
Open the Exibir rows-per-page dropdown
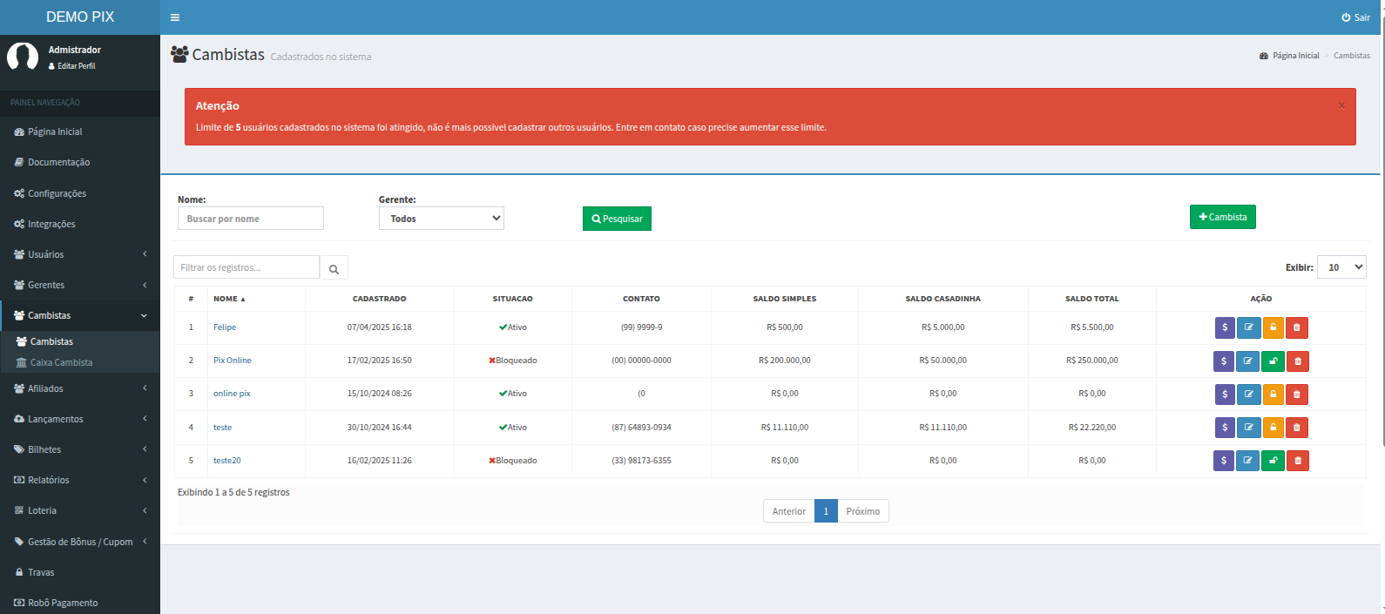coord(1341,267)
